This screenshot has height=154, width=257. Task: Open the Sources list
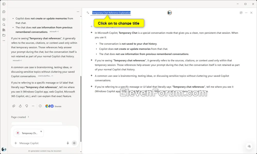click(53, 106)
